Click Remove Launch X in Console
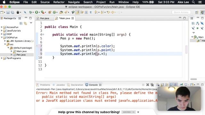205x115 pixels. (148, 85)
